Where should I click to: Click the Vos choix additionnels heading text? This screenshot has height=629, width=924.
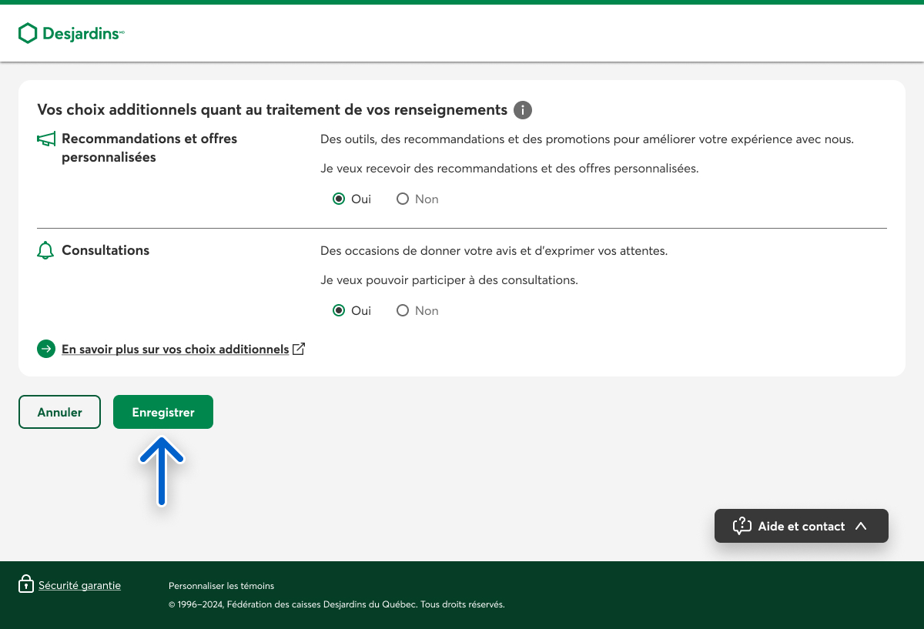[272, 110]
